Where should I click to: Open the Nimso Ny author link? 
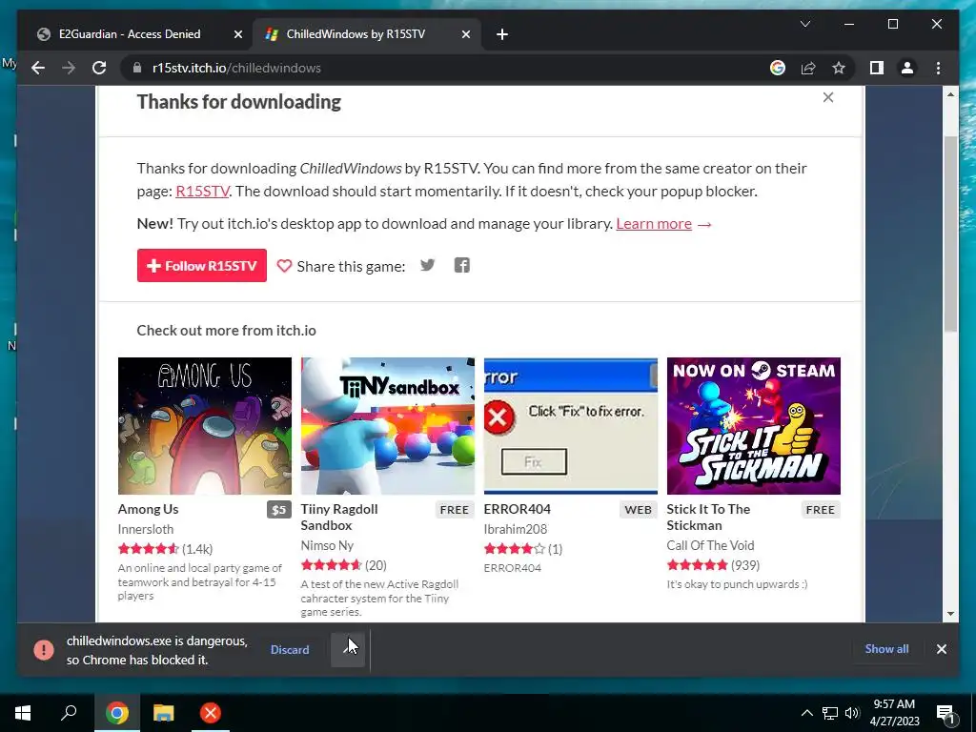(328, 545)
